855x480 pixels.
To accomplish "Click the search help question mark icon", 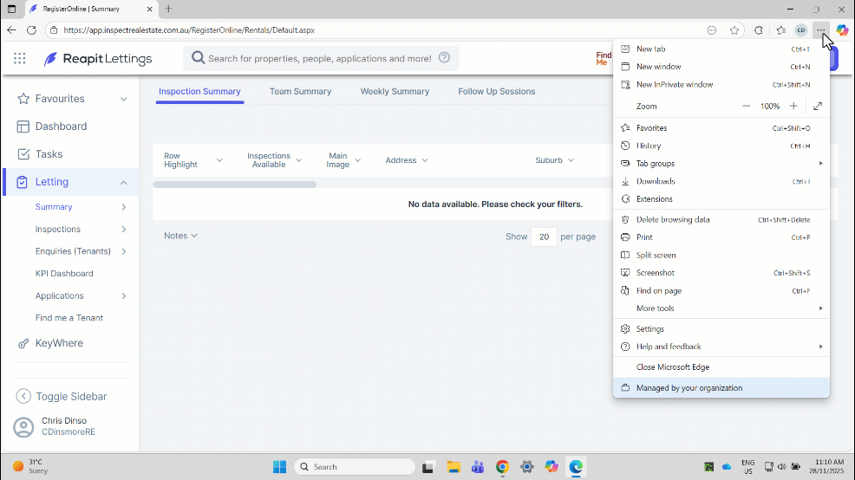I will 444,57.
